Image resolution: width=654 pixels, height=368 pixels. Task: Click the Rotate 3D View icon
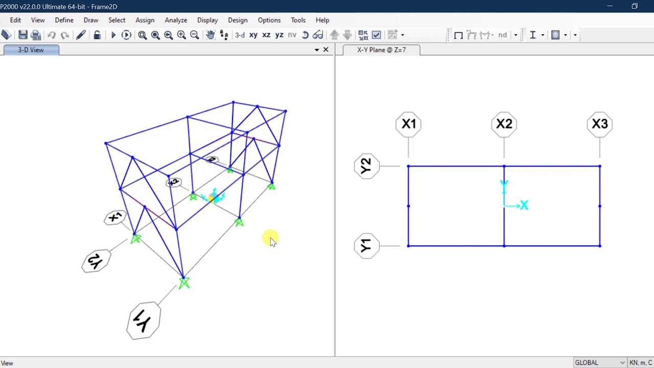(x=305, y=35)
